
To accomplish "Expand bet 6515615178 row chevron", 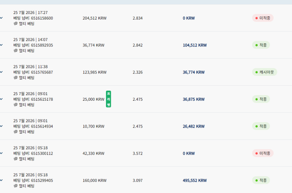I will pyautogui.click(x=1, y=99).
